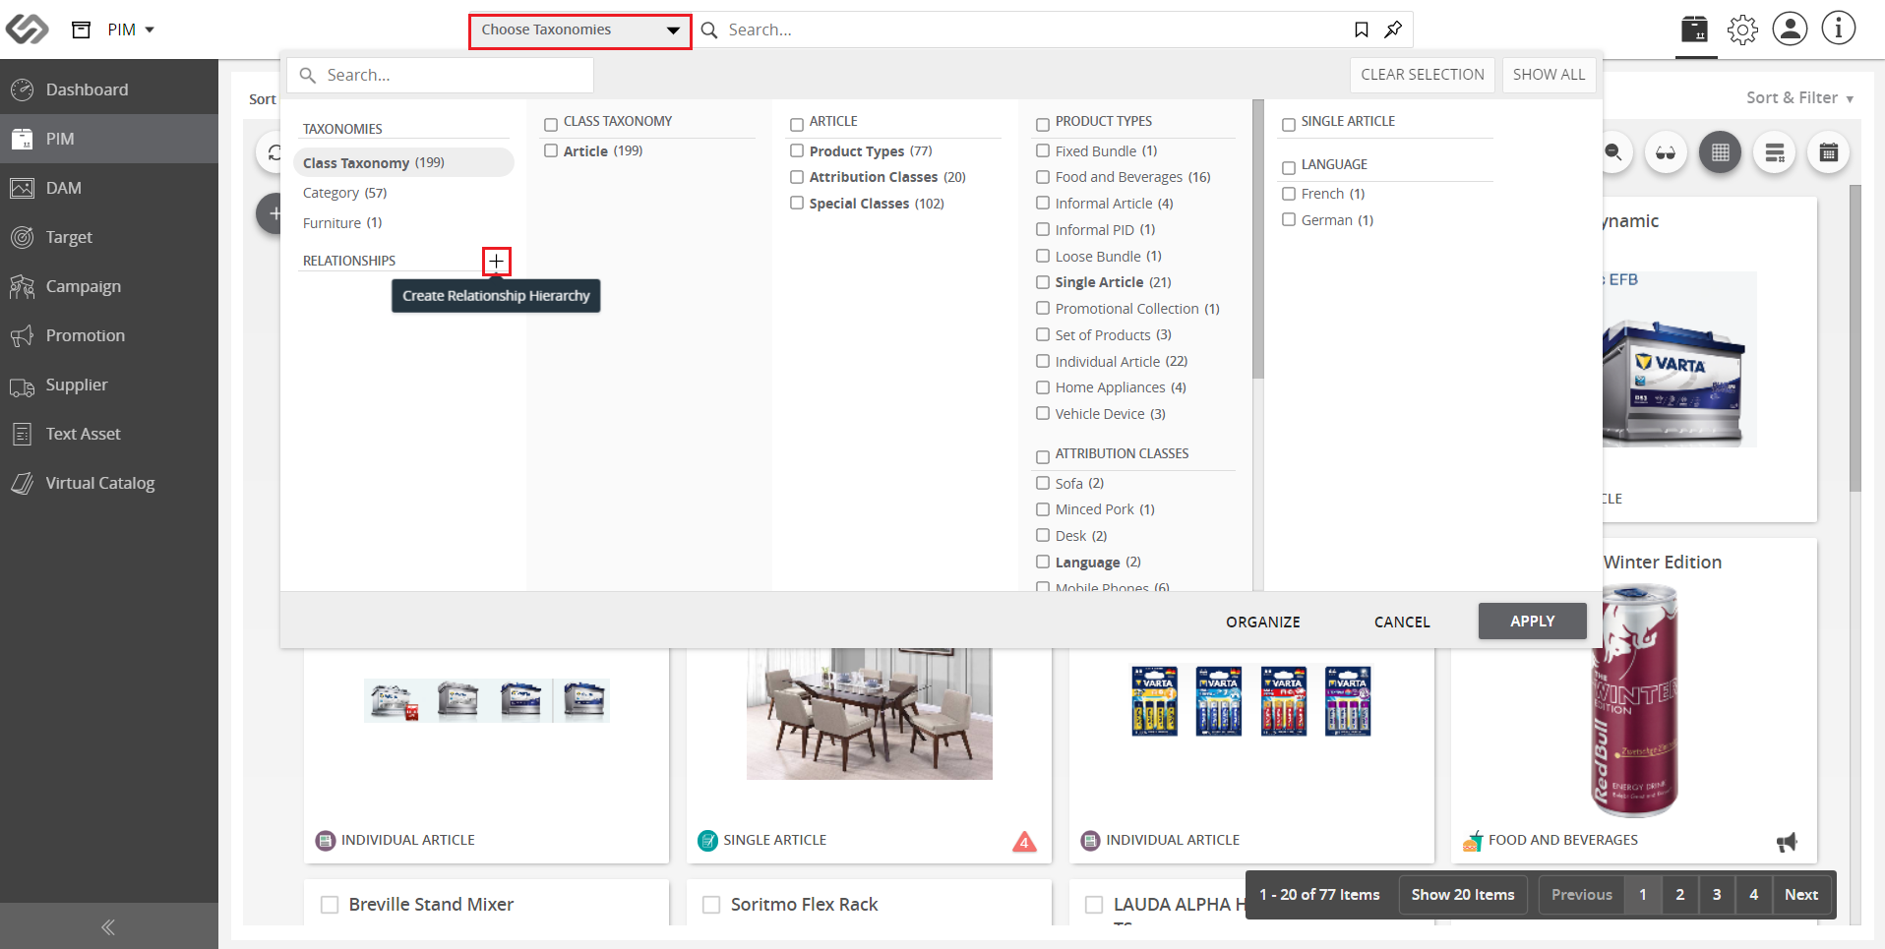Check the Food and Beverages (16) checkbox
The height and width of the screenshot is (949, 1885).
click(1043, 177)
